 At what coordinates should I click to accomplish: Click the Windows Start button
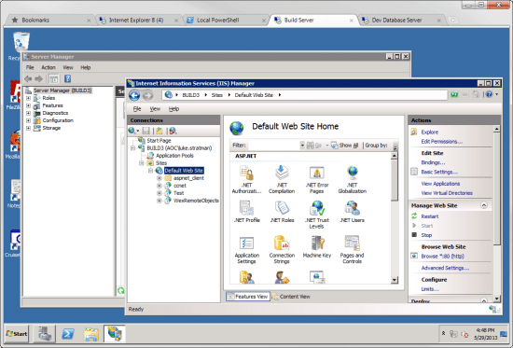tap(17, 334)
